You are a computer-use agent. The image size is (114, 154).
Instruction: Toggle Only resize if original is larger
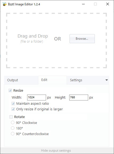(x=13, y=109)
